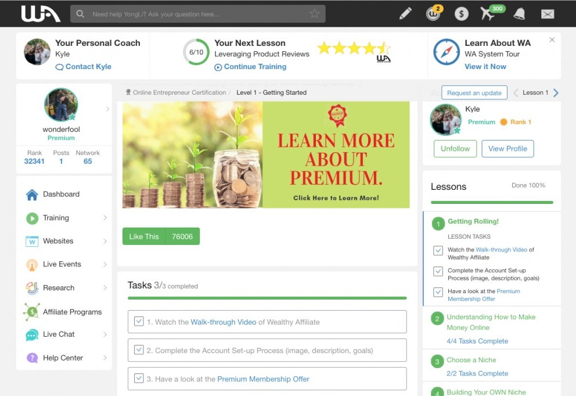Click the help search input field

(197, 14)
